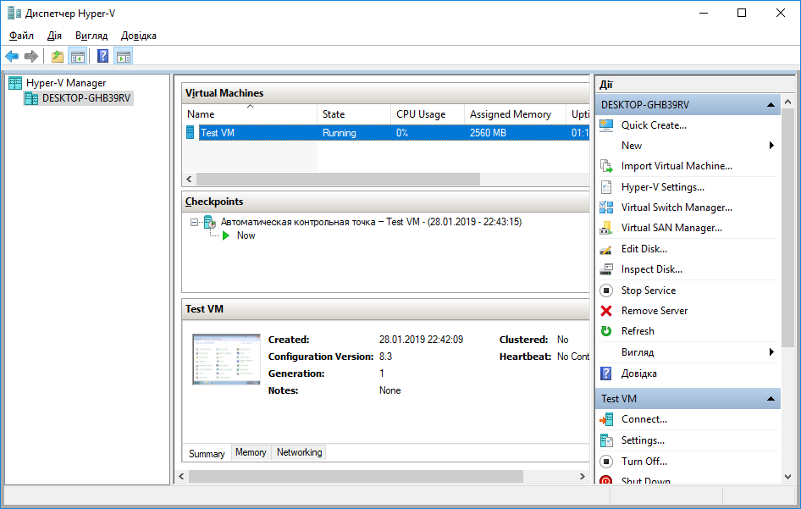The image size is (801, 509).
Task: Open Hyper-V Settings... action
Action: (x=663, y=187)
